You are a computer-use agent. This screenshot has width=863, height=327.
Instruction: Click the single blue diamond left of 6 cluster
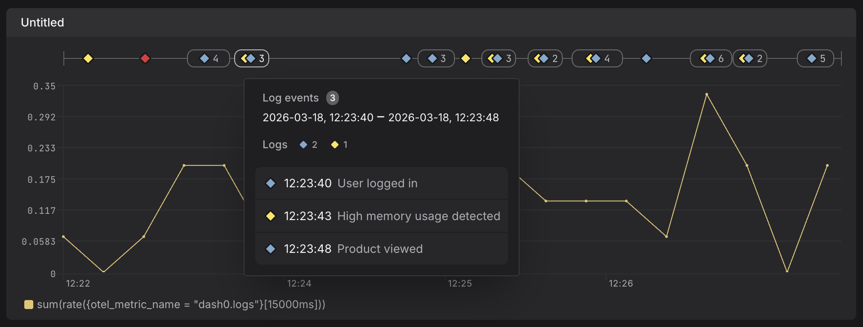point(646,58)
